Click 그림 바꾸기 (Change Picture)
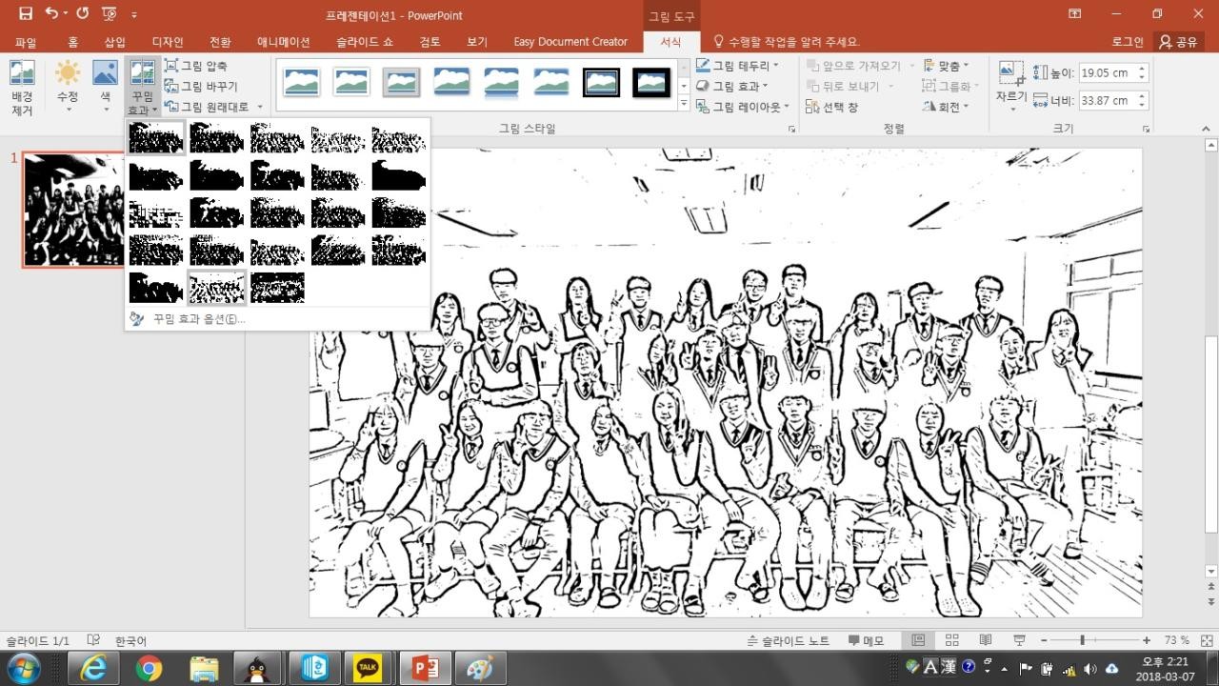Screen dimensions: 1219x686 click(x=201, y=86)
